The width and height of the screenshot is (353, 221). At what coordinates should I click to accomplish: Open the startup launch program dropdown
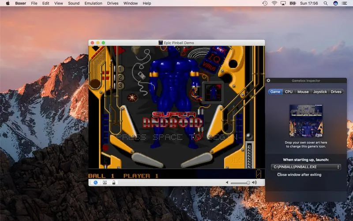(x=306, y=167)
